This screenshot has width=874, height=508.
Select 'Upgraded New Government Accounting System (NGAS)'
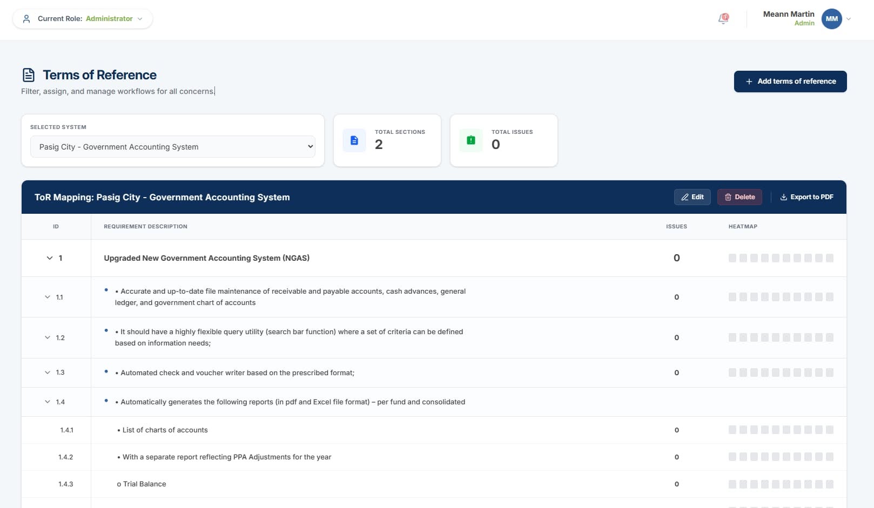(207, 258)
